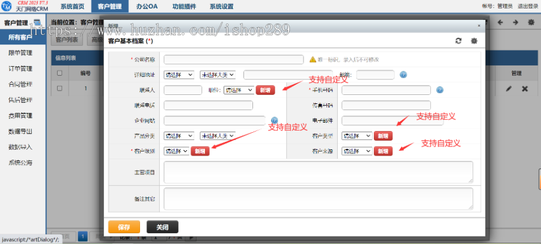Click the red 新增 button beside 客户级别
The image size is (541, 244).
tap(200, 151)
